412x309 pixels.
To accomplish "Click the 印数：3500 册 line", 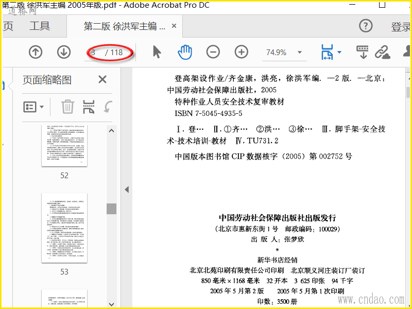I will 277,301.
